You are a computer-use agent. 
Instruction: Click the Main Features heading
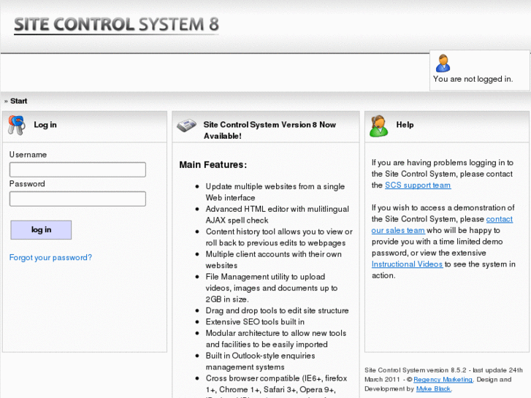tap(213, 164)
